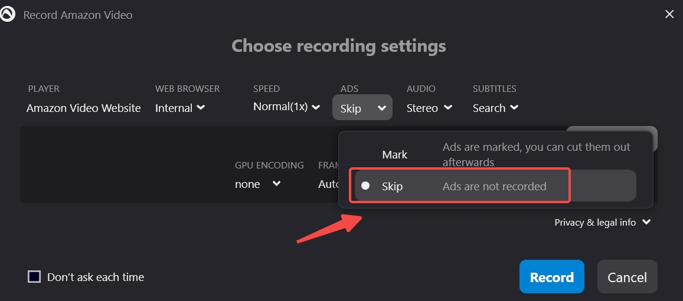
Task: Select the radio dot beside Skip
Action: (365, 186)
